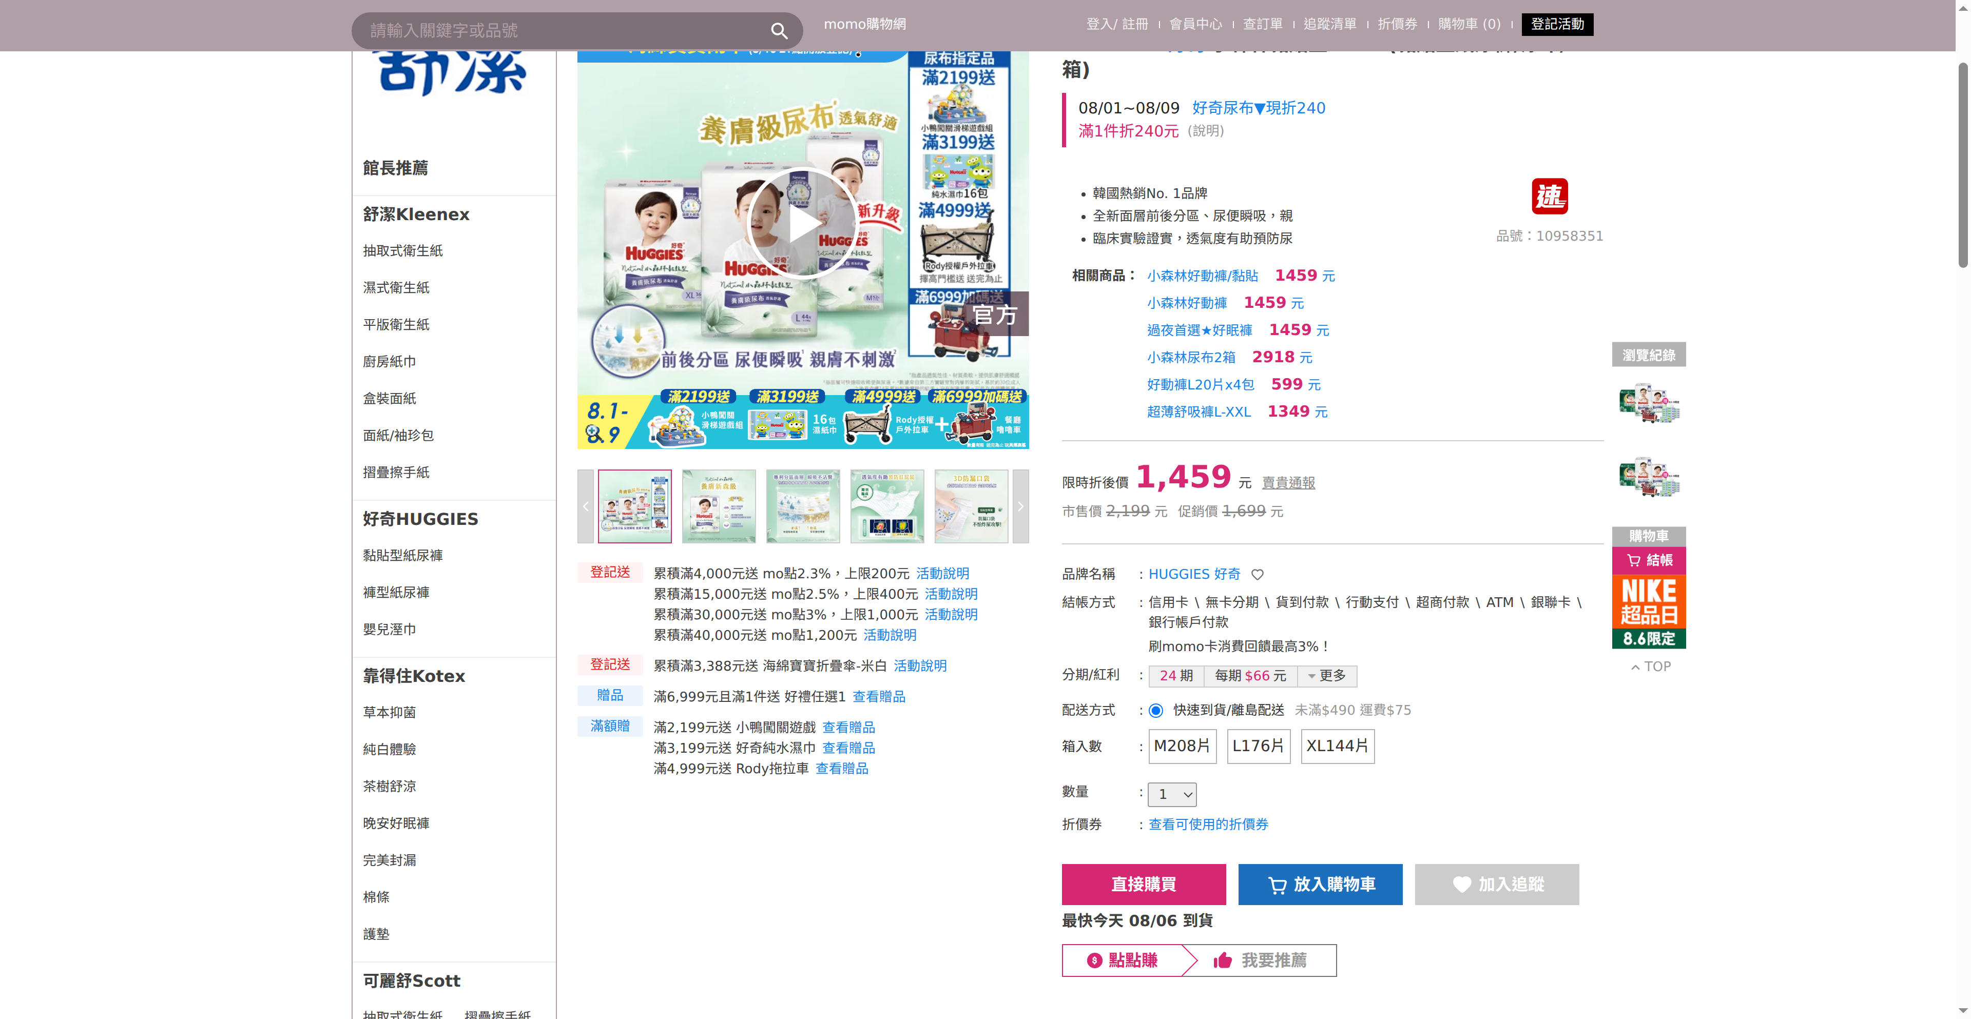Click the 放入購物車 button
The width and height of the screenshot is (1971, 1019).
[x=1321, y=885]
